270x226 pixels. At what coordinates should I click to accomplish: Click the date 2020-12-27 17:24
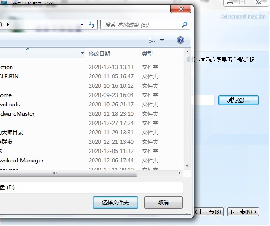(111, 123)
